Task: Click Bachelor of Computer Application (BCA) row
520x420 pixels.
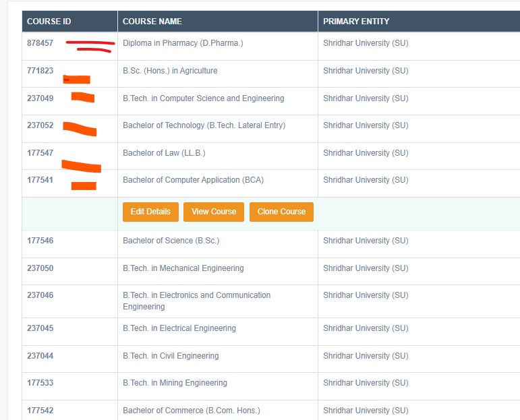Action: [x=193, y=180]
